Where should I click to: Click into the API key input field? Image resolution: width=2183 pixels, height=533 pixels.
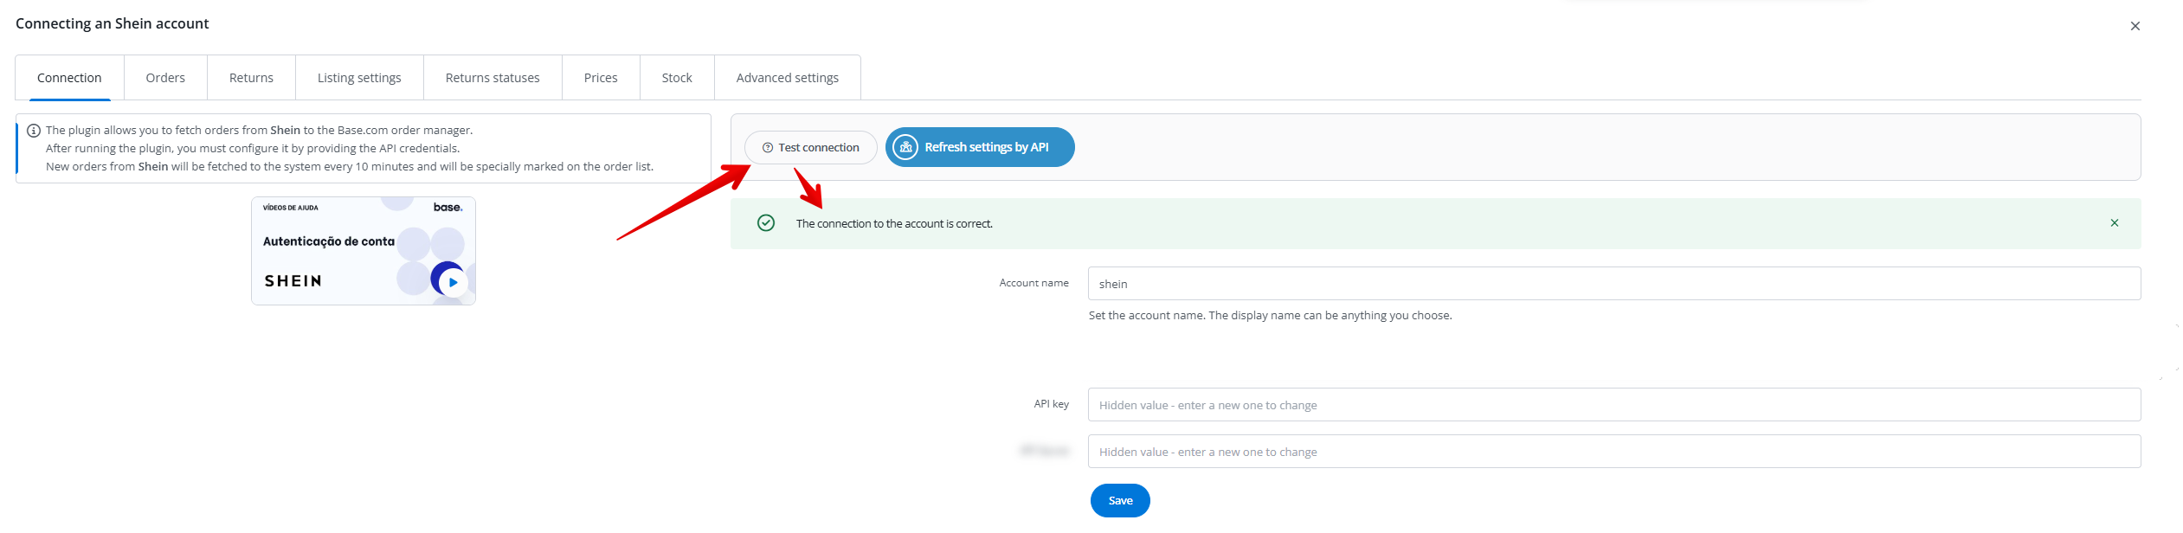click(x=1613, y=405)
